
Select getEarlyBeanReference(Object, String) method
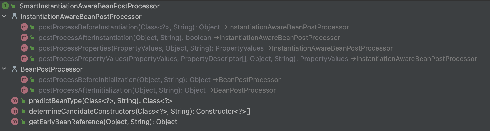point(103,122)
